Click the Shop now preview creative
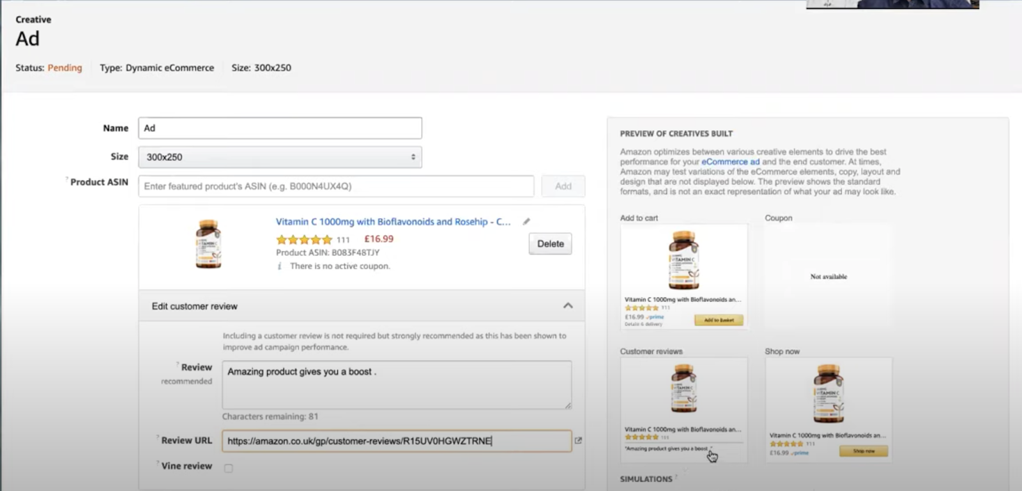The height and width of the screenshot is (491, 1022). (828, 410)
